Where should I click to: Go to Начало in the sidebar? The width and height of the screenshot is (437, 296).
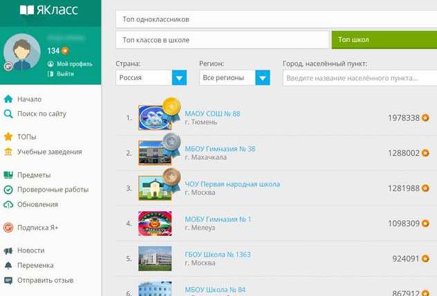coord(29,99)
